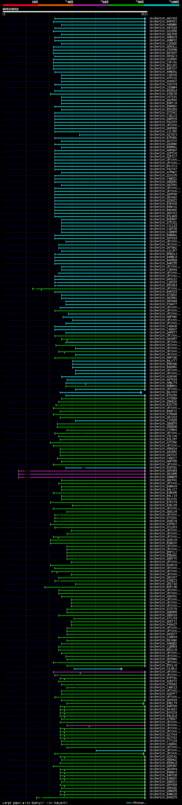Select the UniRef100_B7G290 label
182x805 pixels.
point(163,395)
